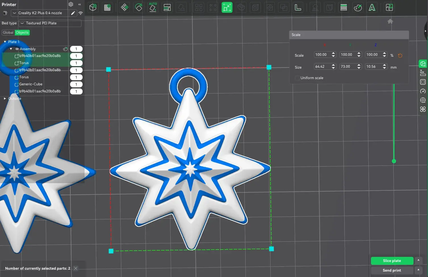Image resolution: width=428 pixels, height=277 pixels.
Task: Click the Add model cube icon
Action: pyautogui.click(x=93, y=7)
